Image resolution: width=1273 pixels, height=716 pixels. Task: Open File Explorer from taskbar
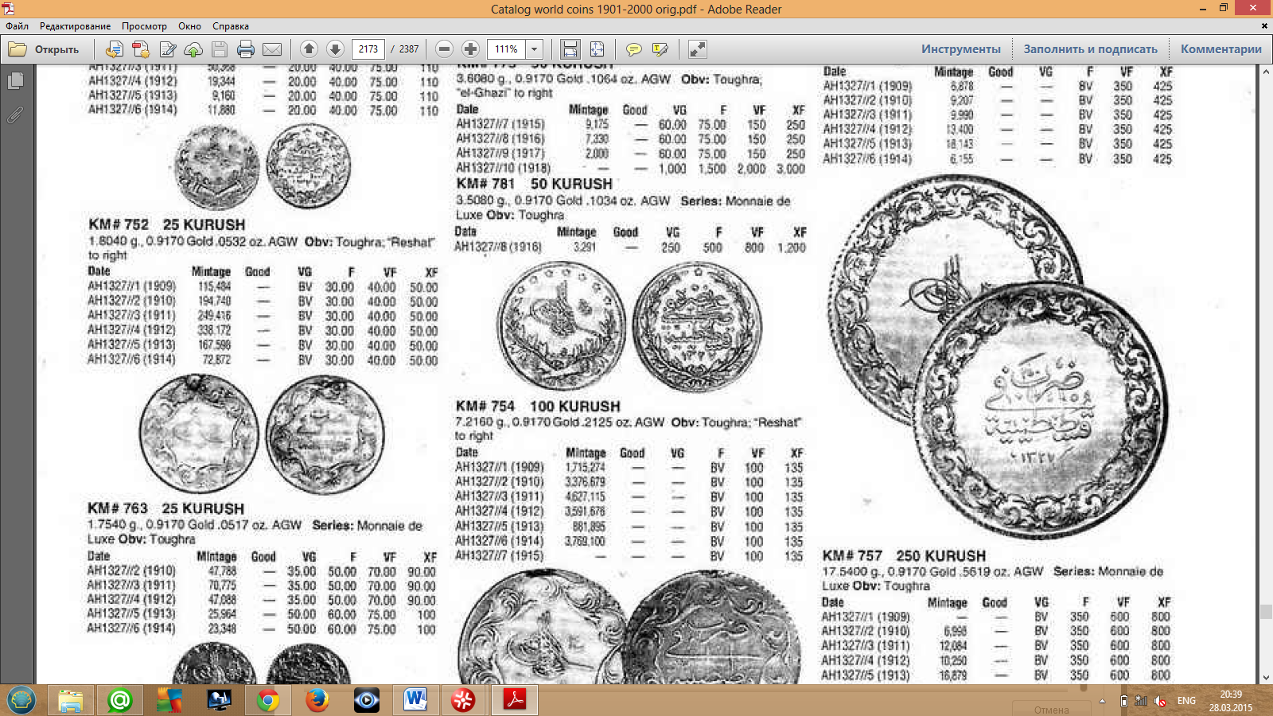click(71, 700)
